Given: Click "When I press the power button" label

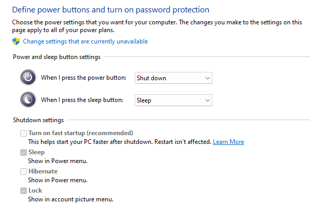Looking at the screenshot, I should pyautogui.click(x=83, y=78).
